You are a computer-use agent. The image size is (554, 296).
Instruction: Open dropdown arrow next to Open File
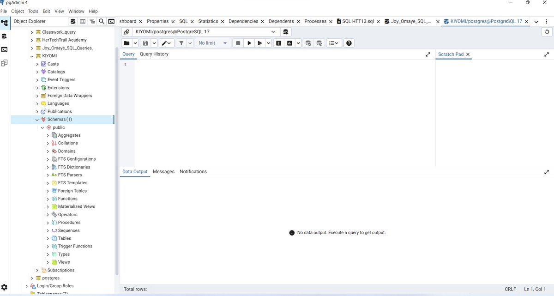coord(135,43)
